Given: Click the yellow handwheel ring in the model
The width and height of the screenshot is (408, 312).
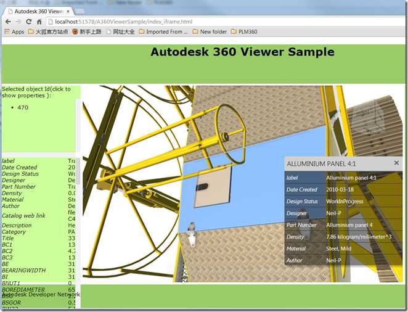Looking at the screenshot, I should click(230, 134).
